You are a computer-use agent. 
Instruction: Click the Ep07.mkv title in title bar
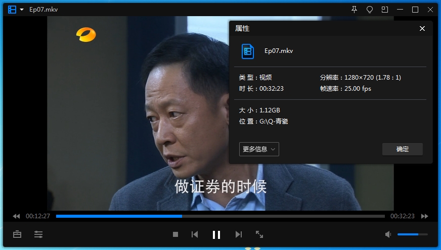43,10
